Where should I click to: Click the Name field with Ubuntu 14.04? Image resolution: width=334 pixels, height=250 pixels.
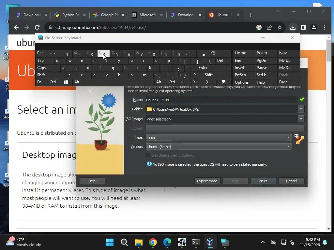[221, 100]
